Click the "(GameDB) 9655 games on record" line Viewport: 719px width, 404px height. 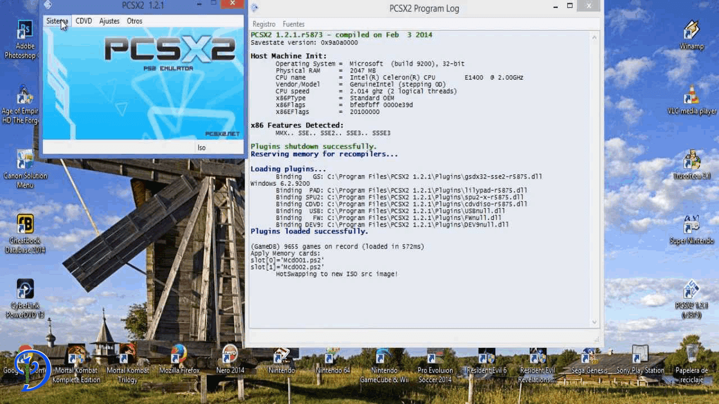coord(337,246)
